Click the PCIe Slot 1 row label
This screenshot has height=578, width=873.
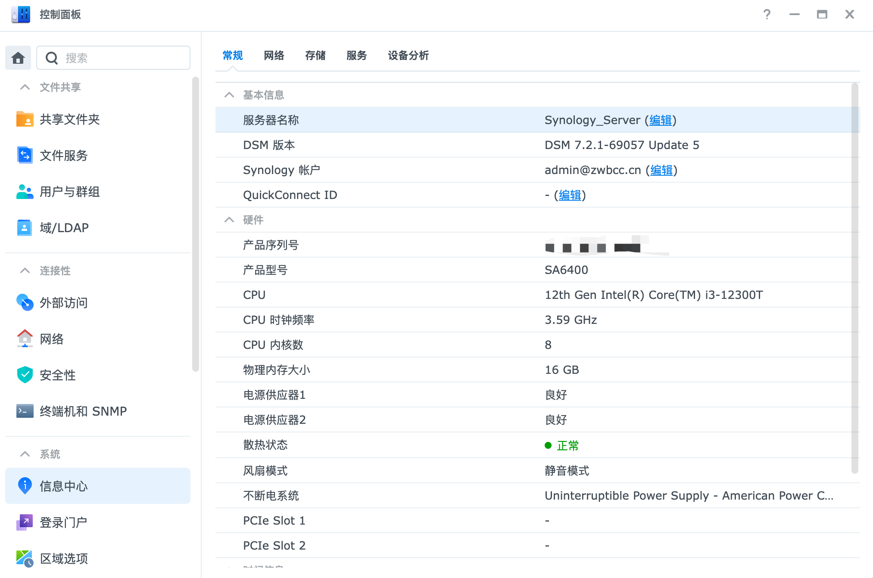pos(274,521)
